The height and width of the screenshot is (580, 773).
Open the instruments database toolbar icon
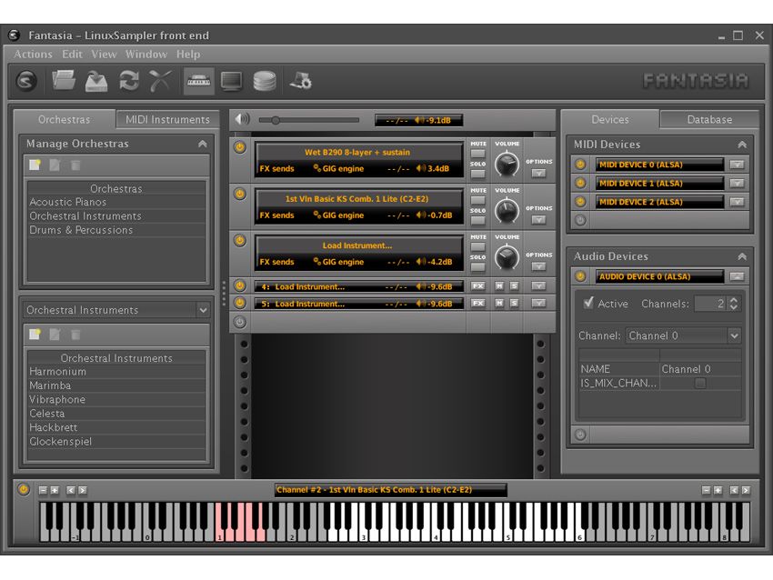coord(264,80)
